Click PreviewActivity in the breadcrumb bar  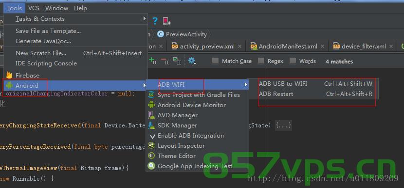(186, 34)
